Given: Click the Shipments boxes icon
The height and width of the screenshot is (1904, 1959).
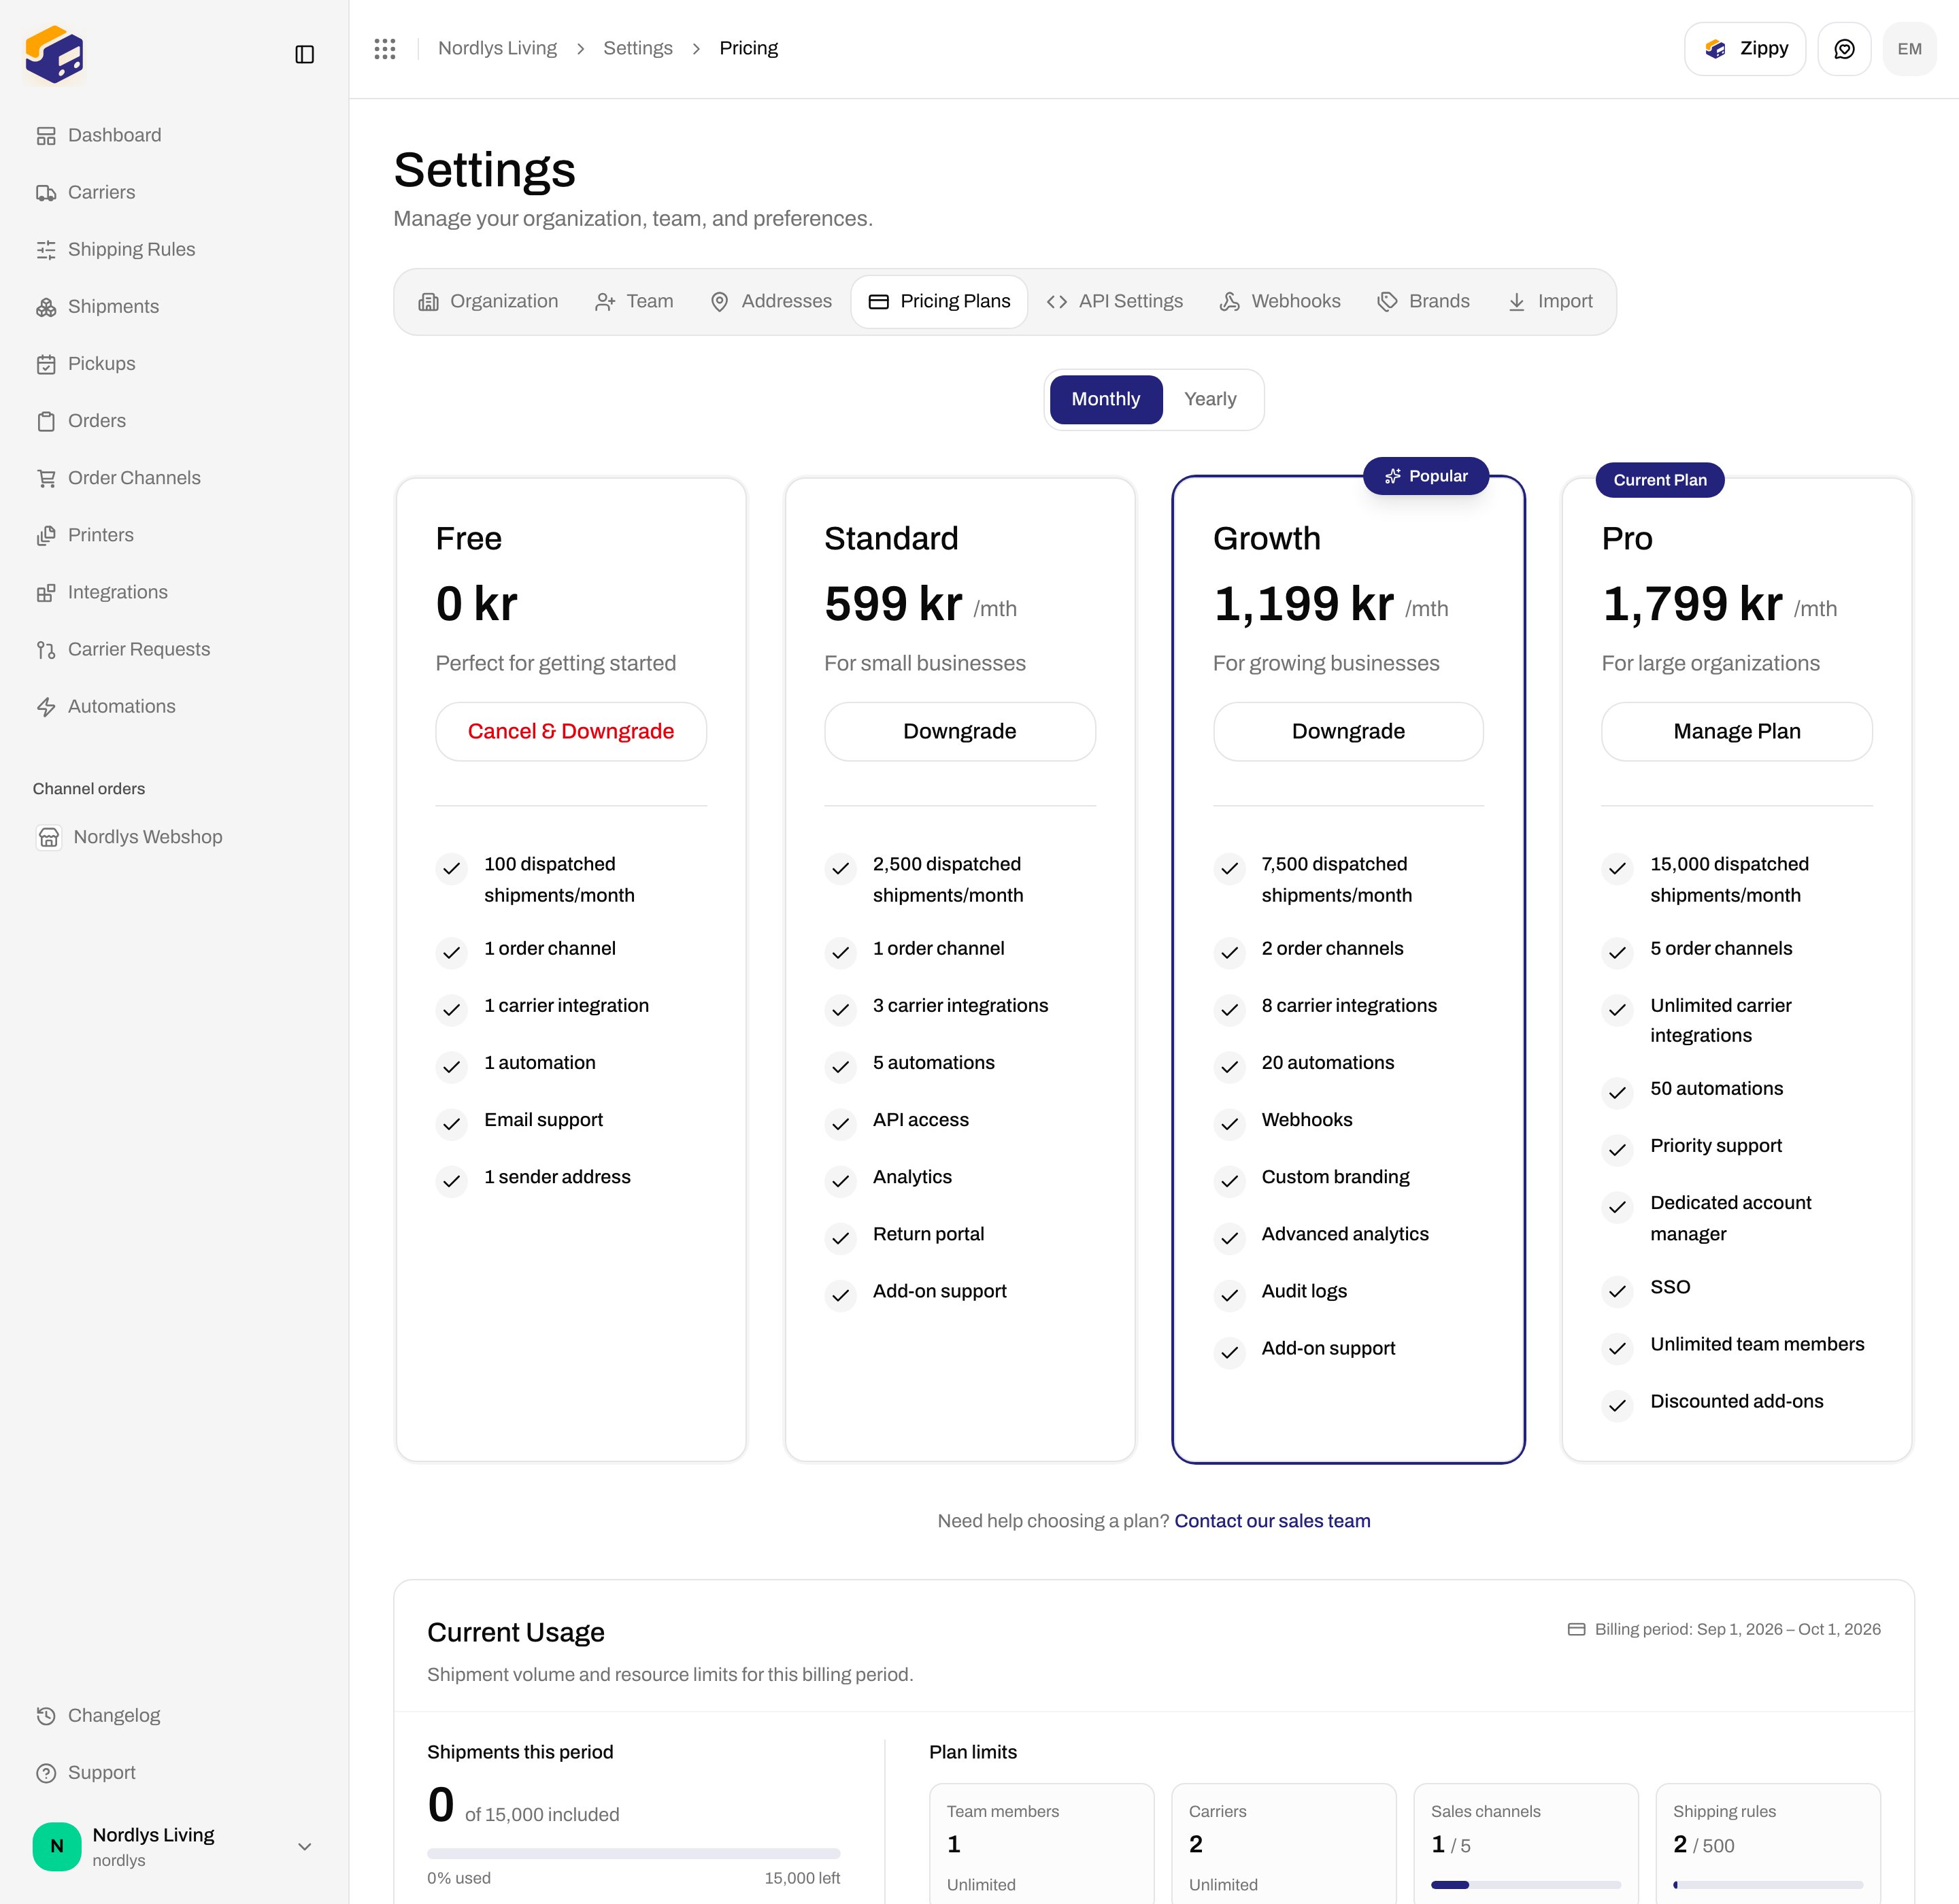Looking at the screenshot, I should pos(46,306).
